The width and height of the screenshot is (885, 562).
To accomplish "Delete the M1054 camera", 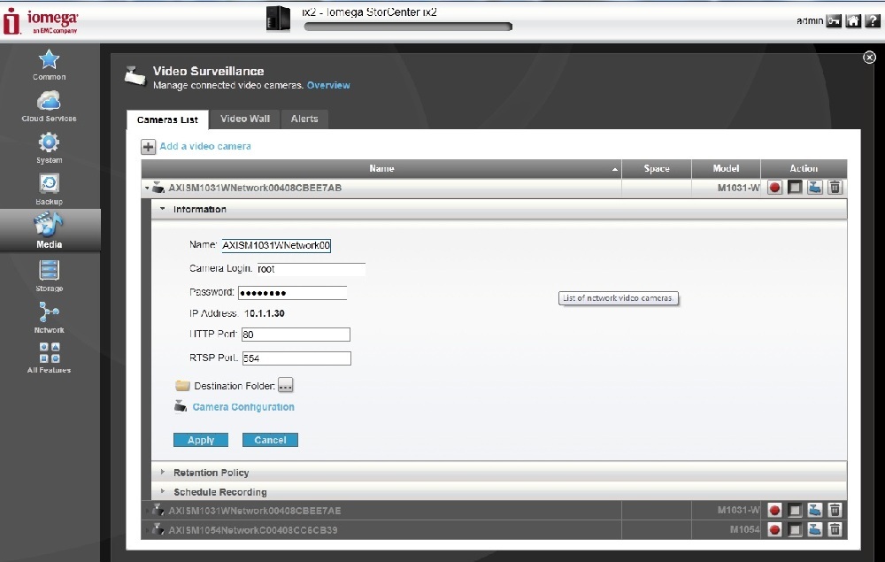I will coord(835,530).
